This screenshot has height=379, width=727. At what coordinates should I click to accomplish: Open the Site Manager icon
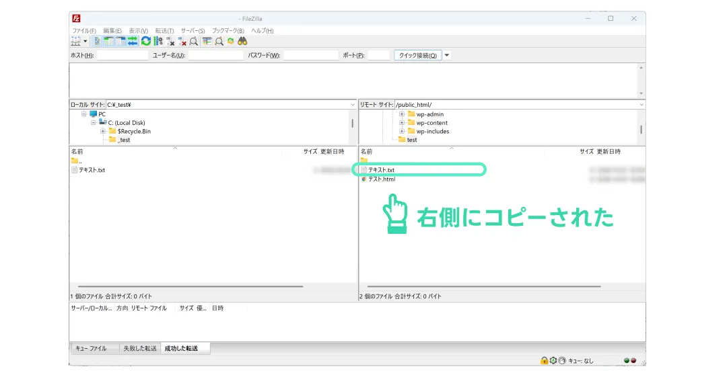(x=75, y=41)
